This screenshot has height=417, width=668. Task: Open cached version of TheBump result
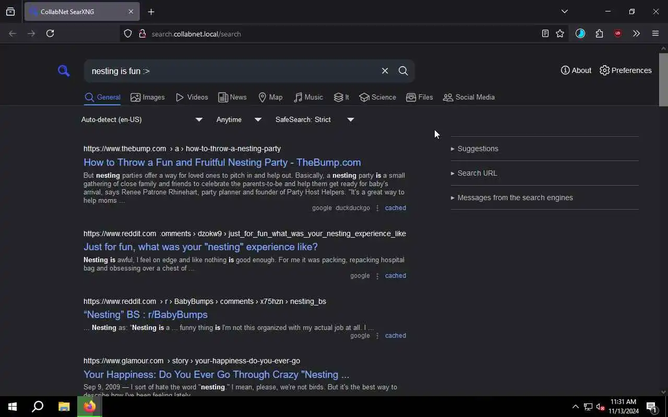pos(395,208)
